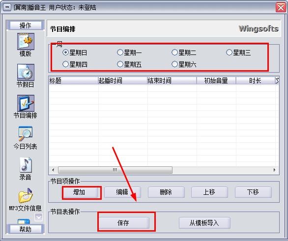The width and height of the screenshot is (288, 241).
Task: Open the 今日列表 today list icon
Action: click(x=26, y=134)
